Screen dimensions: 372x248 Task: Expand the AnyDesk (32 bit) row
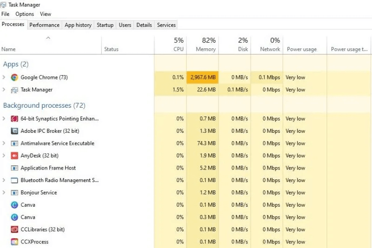[4, 156]
